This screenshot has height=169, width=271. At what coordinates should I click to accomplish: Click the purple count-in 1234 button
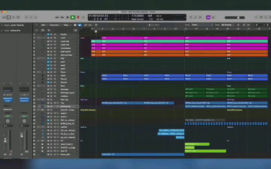208,17
